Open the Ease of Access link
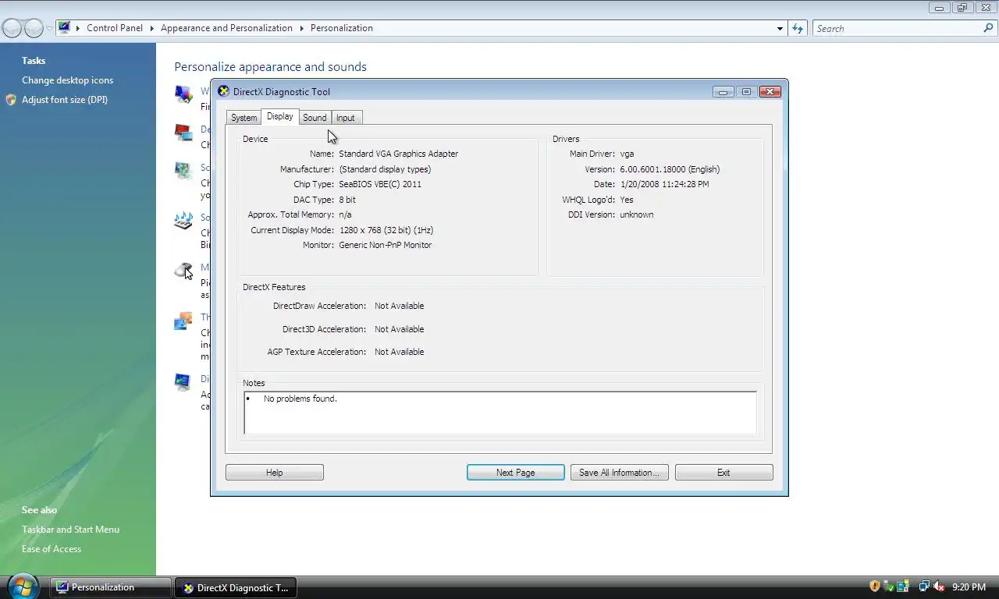This screenshot has width=999, height=599. [x=52, y=549]
